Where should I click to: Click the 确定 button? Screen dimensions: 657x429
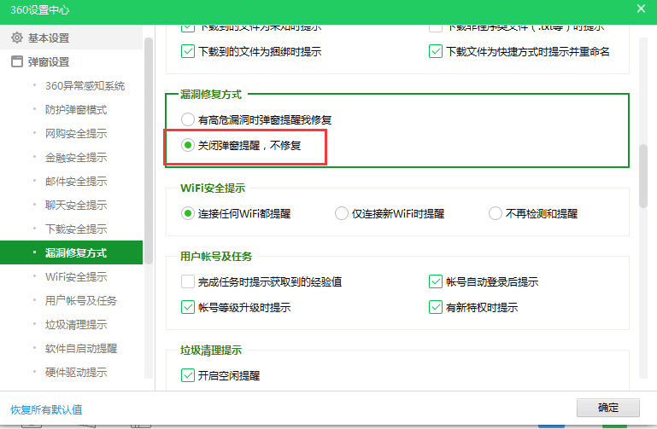tap(608, 408)
